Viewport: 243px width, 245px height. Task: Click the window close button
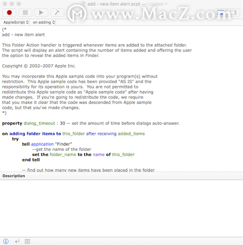[5, 4]
